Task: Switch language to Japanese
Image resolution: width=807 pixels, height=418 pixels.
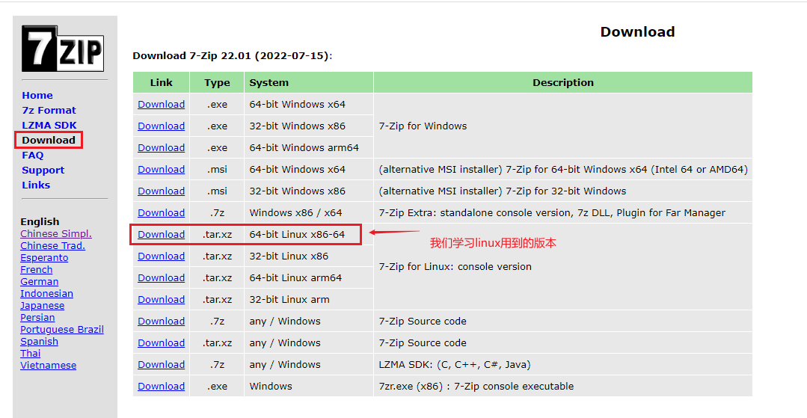Action: tap(42, 305)
